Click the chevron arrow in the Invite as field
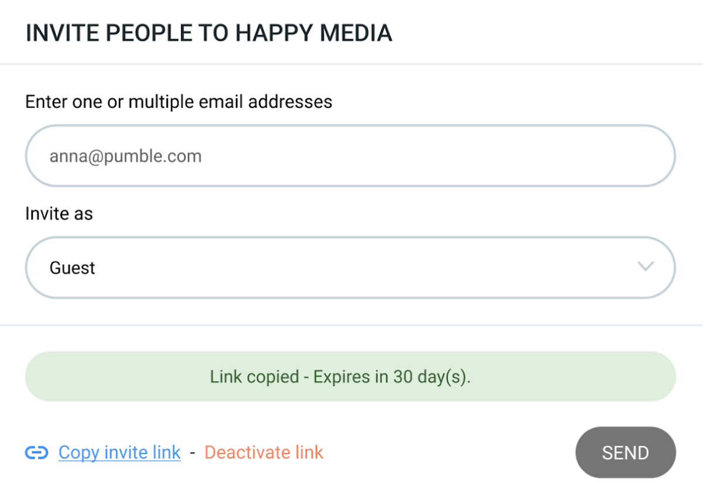 point(645,267)
